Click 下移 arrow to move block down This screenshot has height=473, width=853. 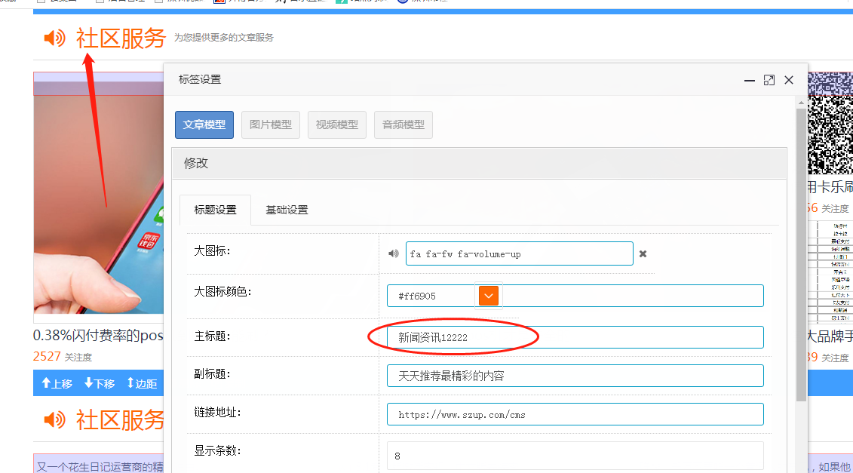click(x=100, y=383)
